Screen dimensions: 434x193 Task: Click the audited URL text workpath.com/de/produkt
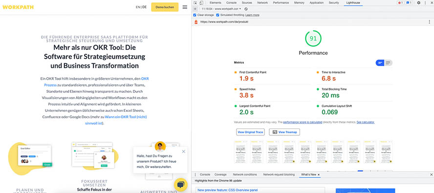click(x=224, y=21)
